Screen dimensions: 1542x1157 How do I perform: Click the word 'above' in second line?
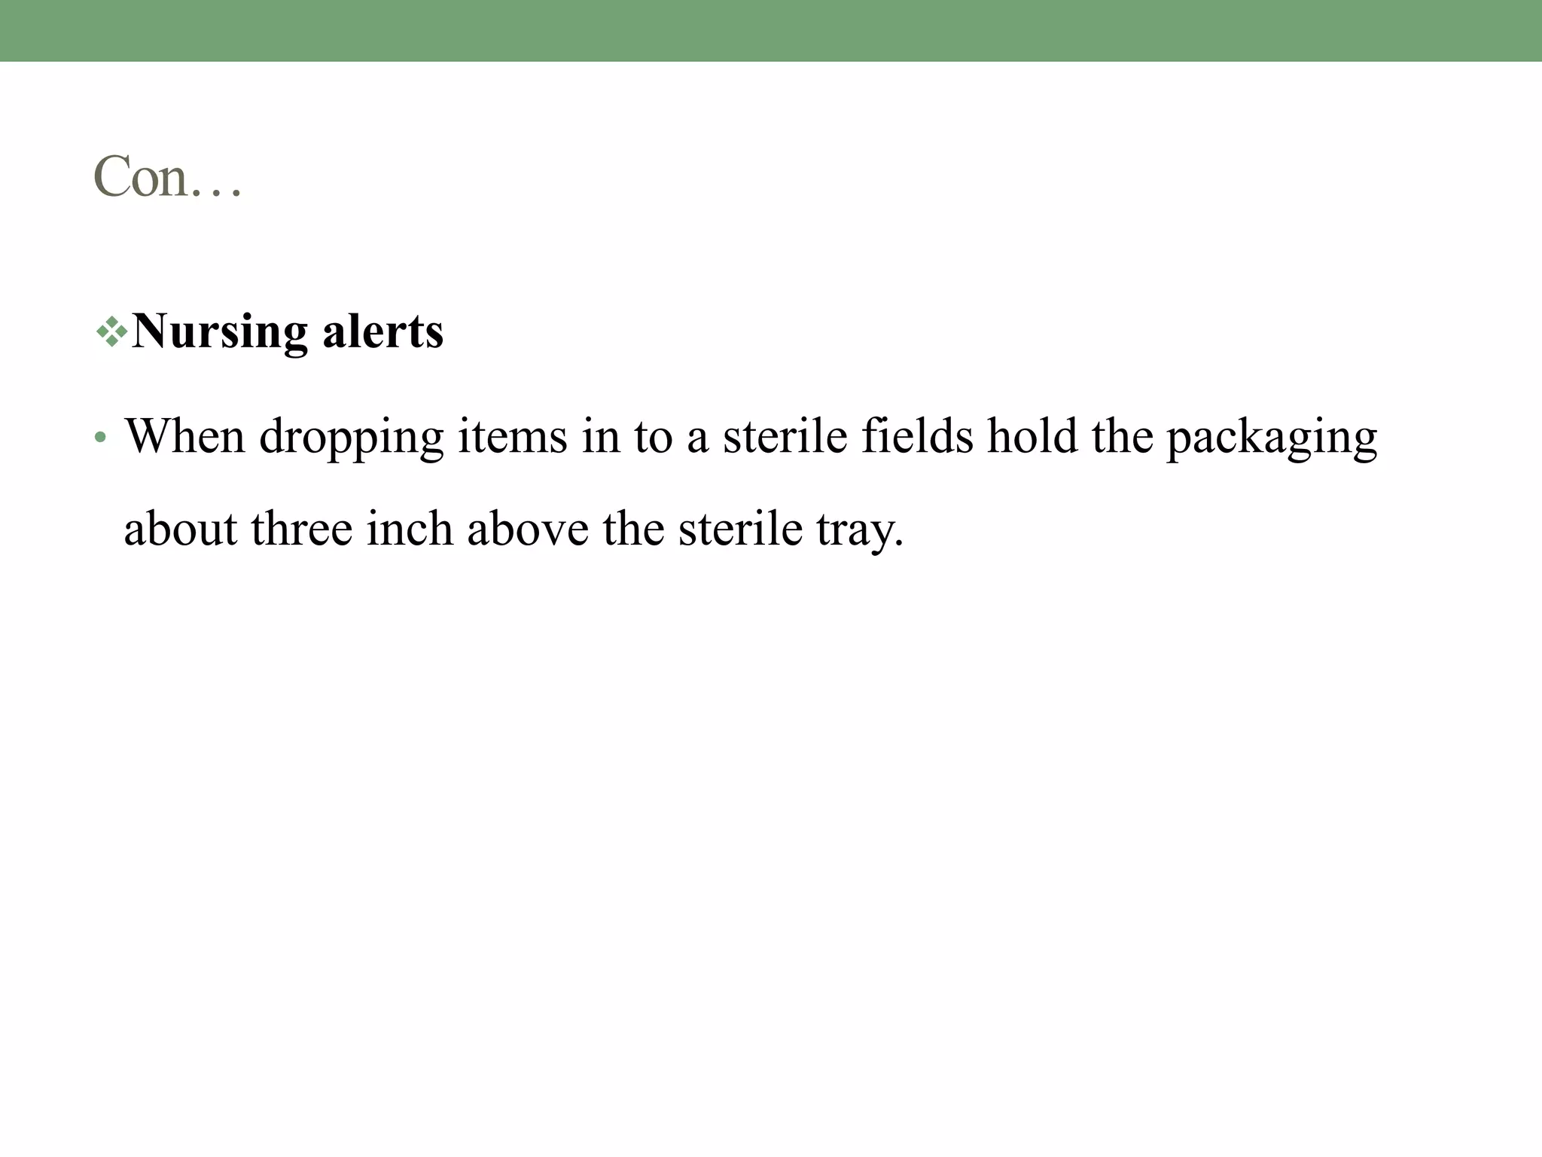[528, 529]
